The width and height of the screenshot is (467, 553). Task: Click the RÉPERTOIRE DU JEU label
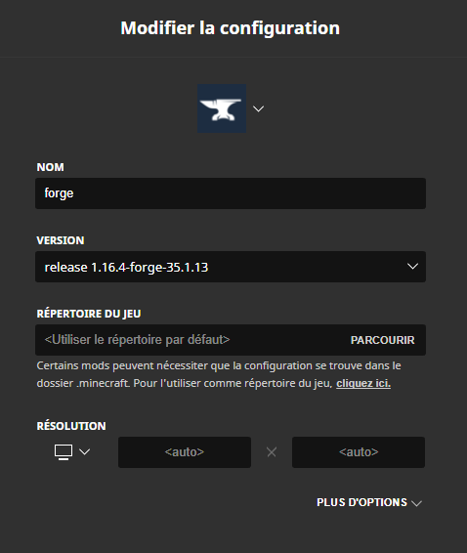click(89, 314)
